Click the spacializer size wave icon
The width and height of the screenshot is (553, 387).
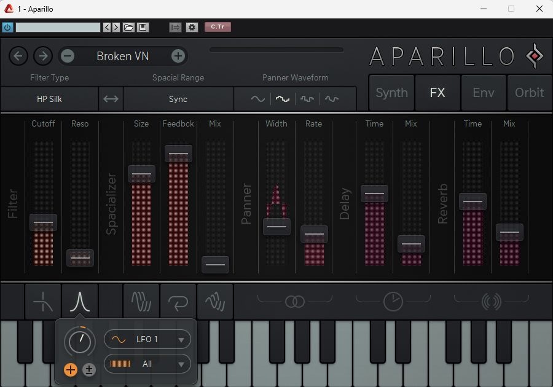point(141,302)
